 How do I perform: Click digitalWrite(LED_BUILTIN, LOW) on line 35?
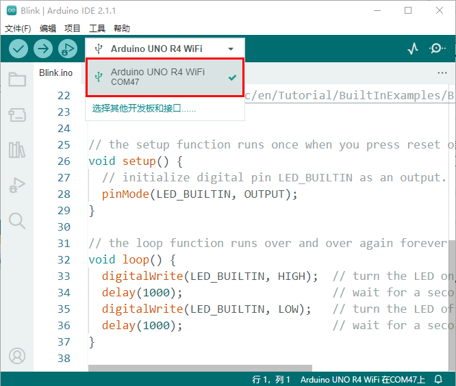(x=207, y=309)
